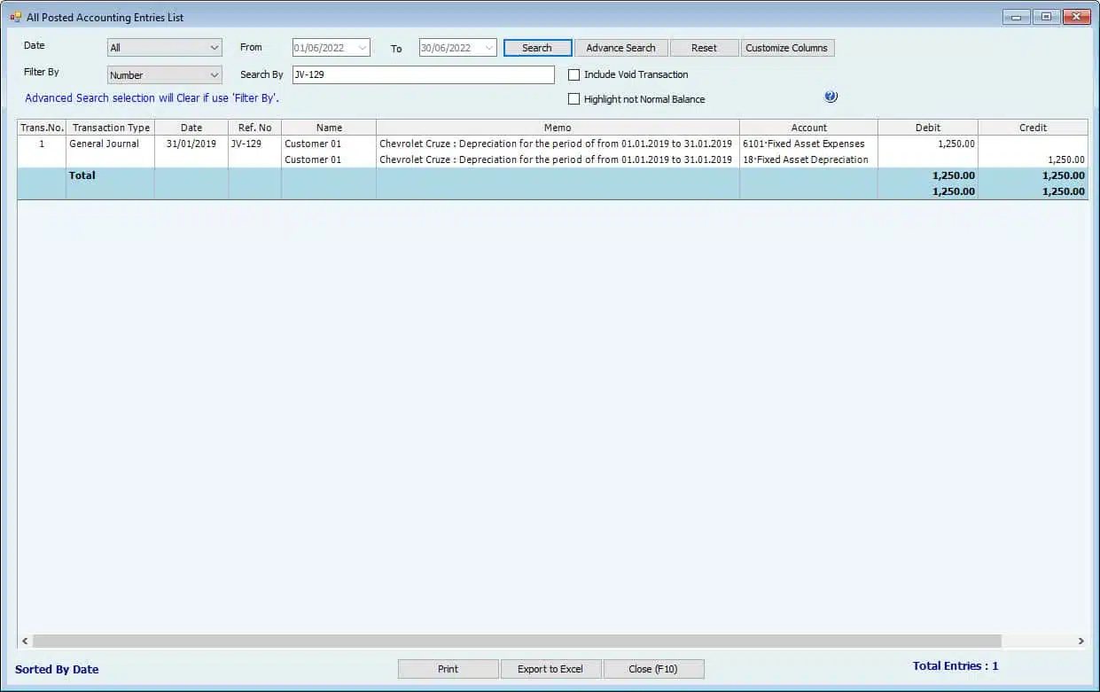
Task: Maximize the All Posted Accounting Entries window
Action: 1046,17
